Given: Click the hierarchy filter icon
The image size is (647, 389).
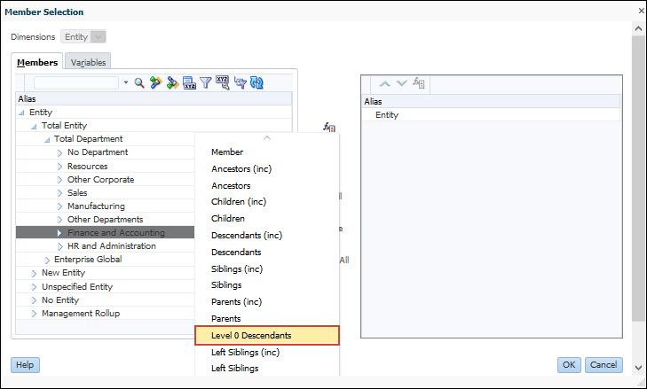Looking at the screenshot, I should click(x=241, y=82).
